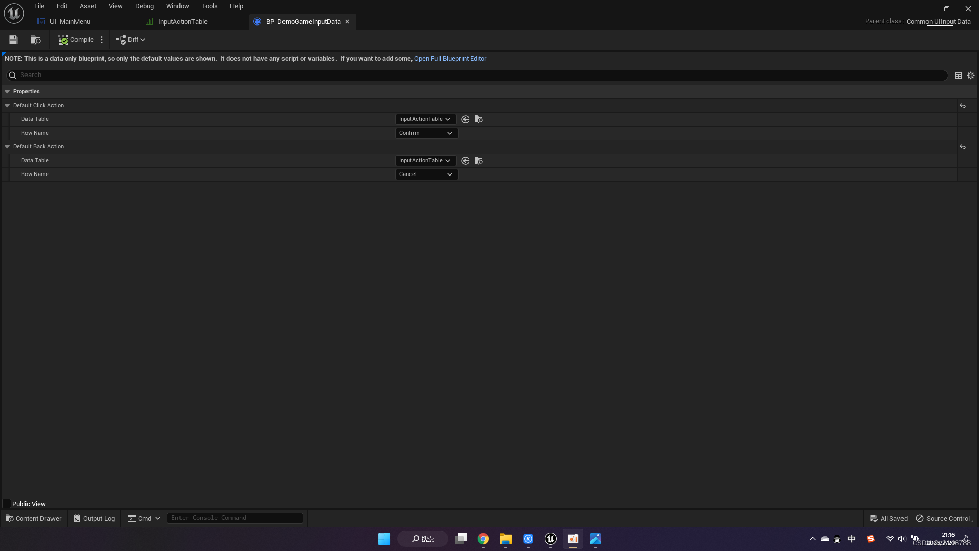The height and width of the screenshot is (551, 979).
Task: Click the Enter Console Command field
Action: [x=235, y=518]
